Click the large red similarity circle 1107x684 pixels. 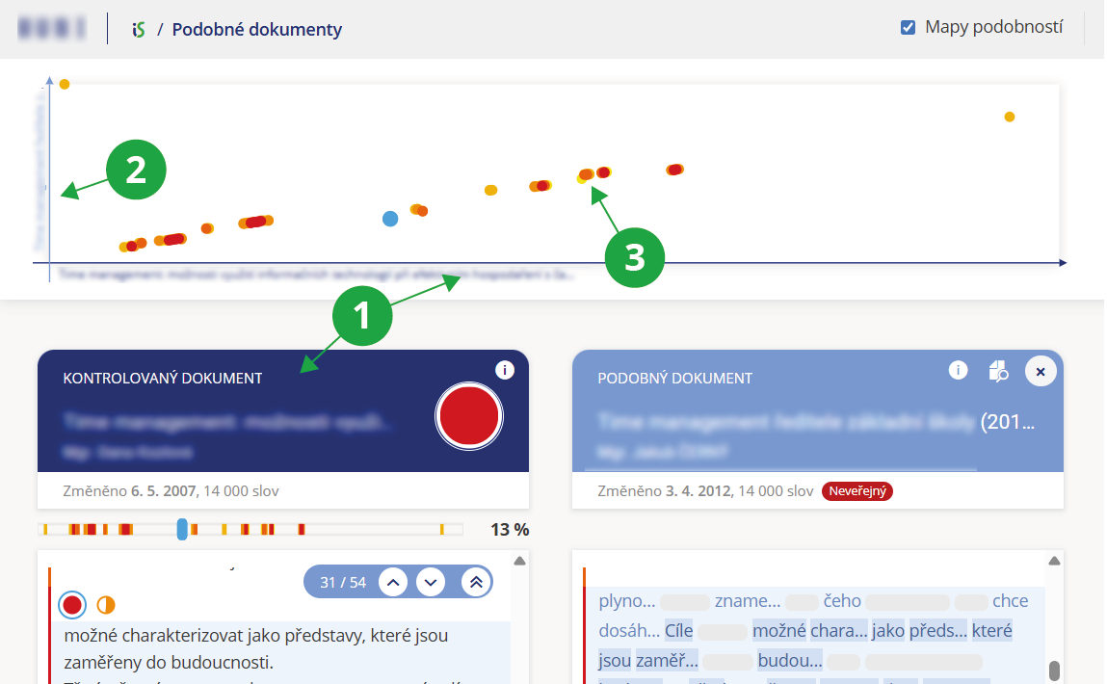468,415
